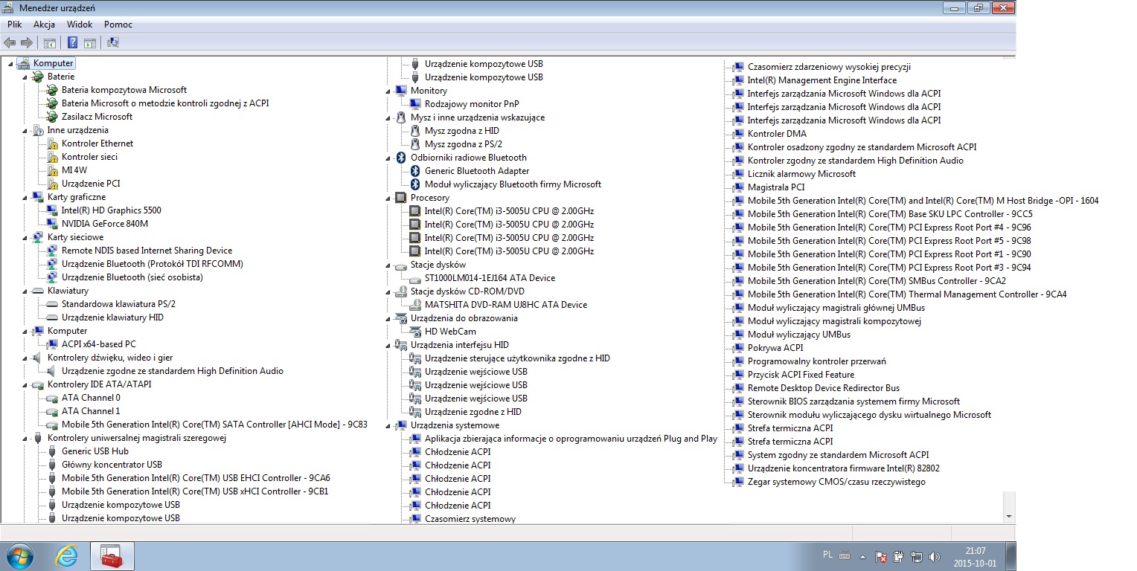Image resolution: width=1137 pixels, height=571 pixels.
Task: Open the Plik menu
Action: pyautogui.click(x=15, y=25)
